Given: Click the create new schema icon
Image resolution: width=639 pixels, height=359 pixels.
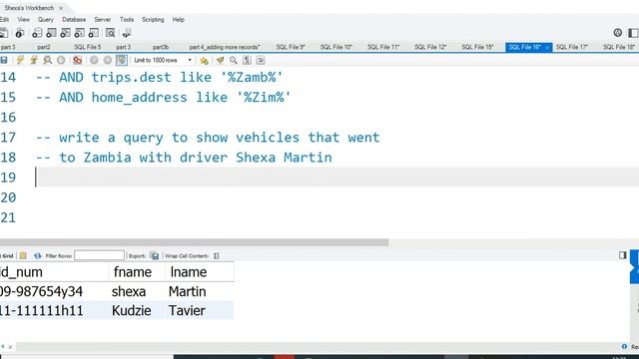Looking at the screenshot, I should pos(37,33).
